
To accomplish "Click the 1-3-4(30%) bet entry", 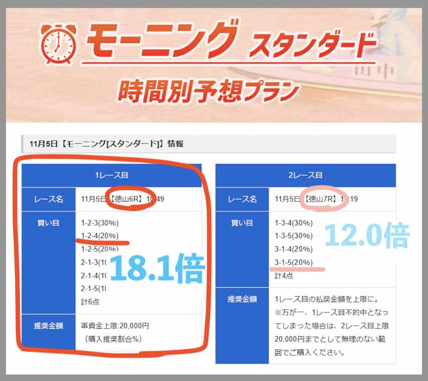I will pyautogui.click(x=294, y=222).
